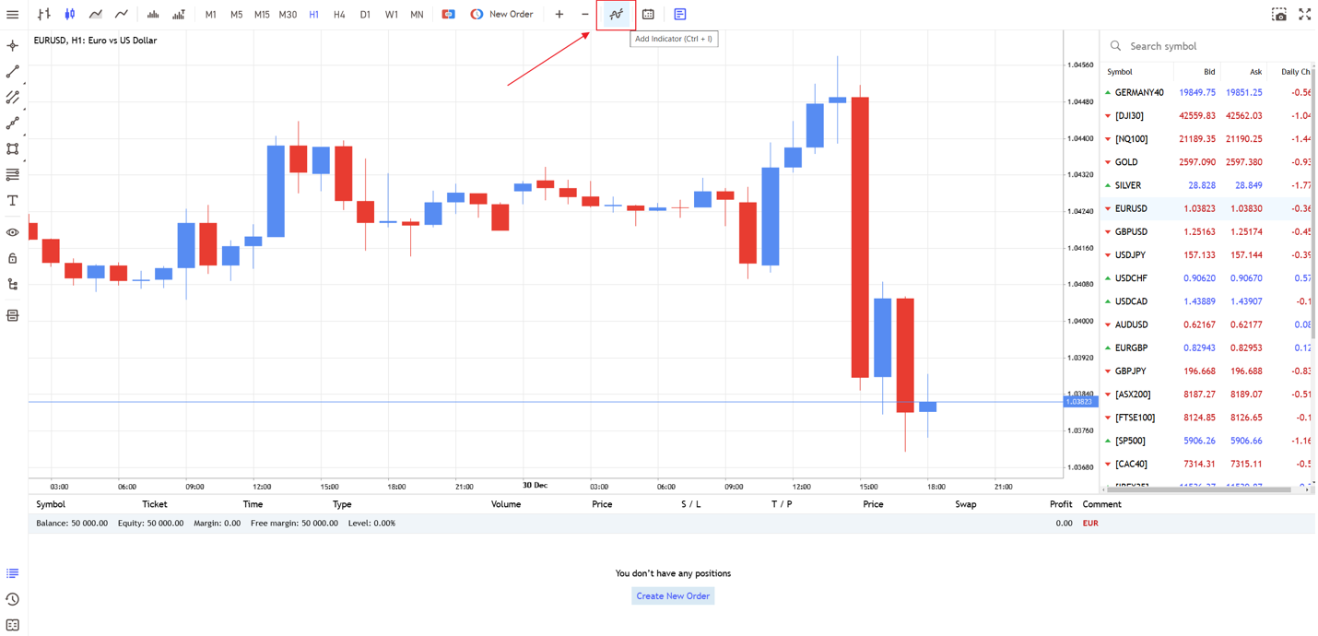
Task: Switch timeframe to M15
Action: 262,15
